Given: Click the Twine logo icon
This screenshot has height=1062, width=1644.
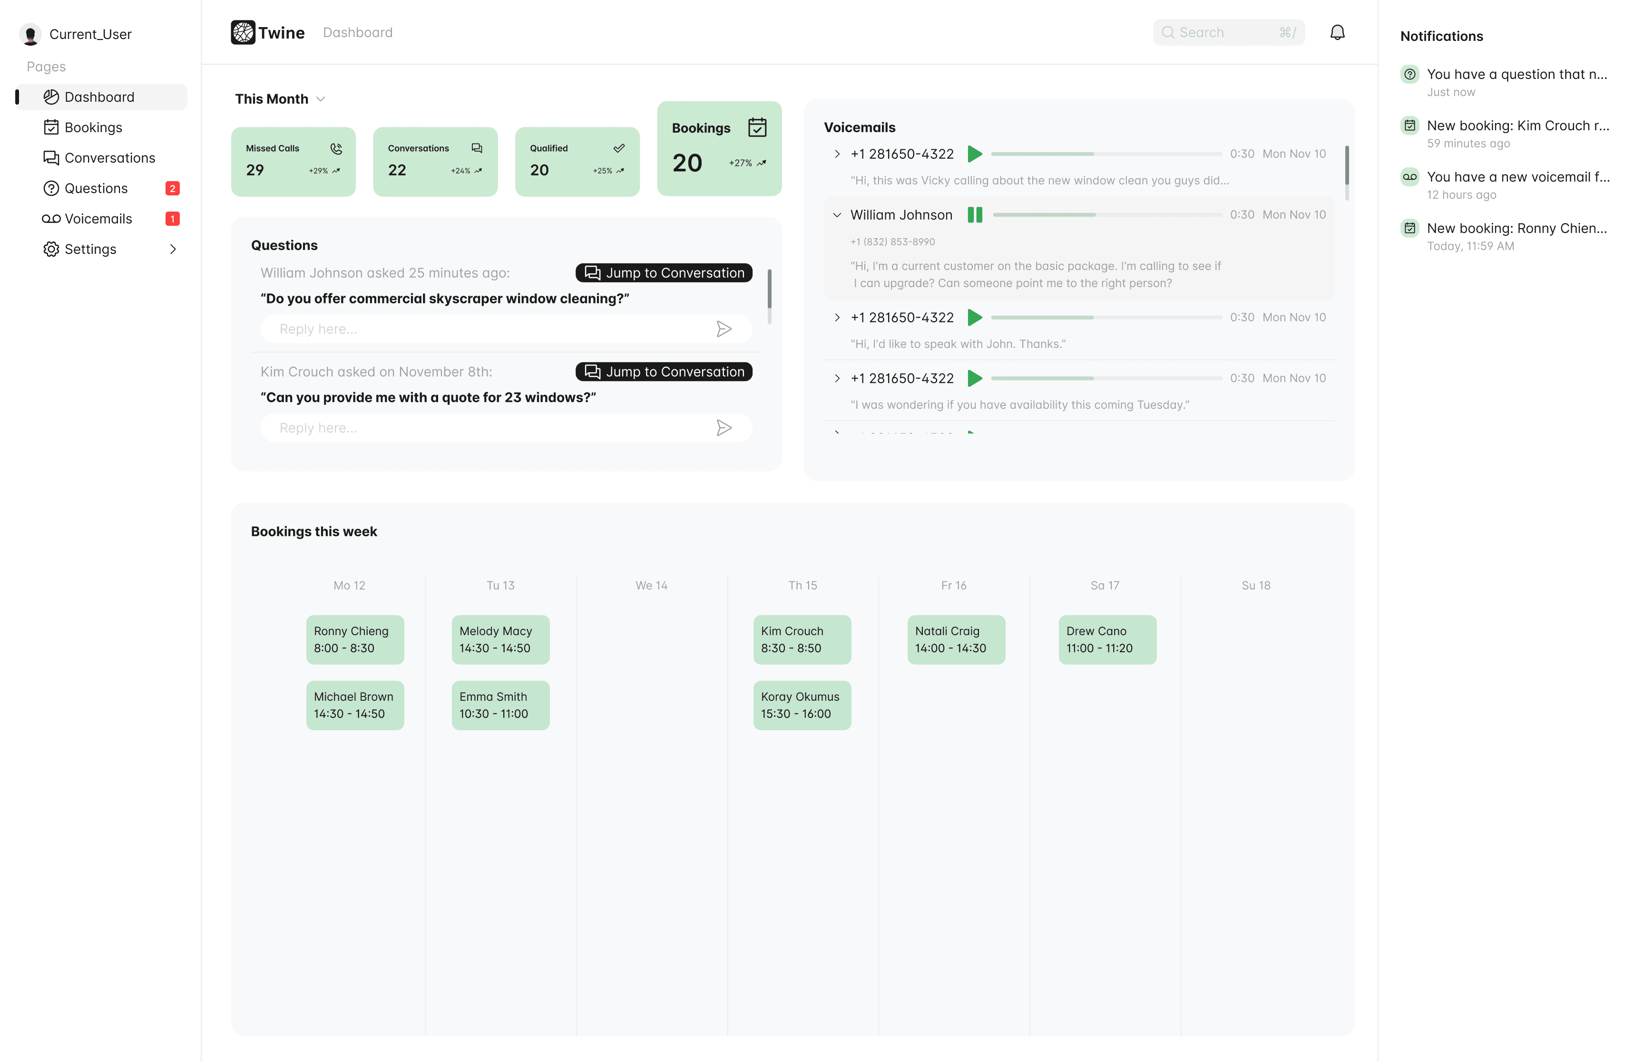Looking at the screenshot, I should tap(242, 32).
